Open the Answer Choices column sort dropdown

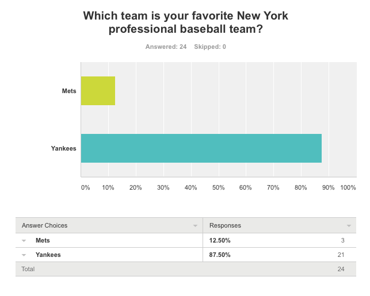point(195,226)
